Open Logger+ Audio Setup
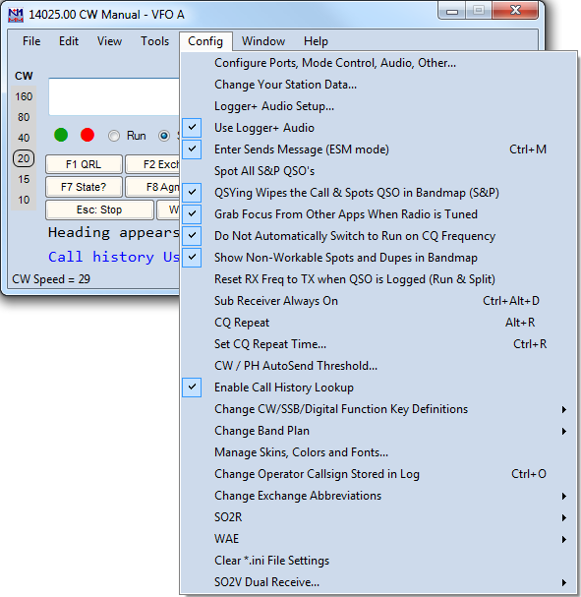 click(x=378, y=106)
